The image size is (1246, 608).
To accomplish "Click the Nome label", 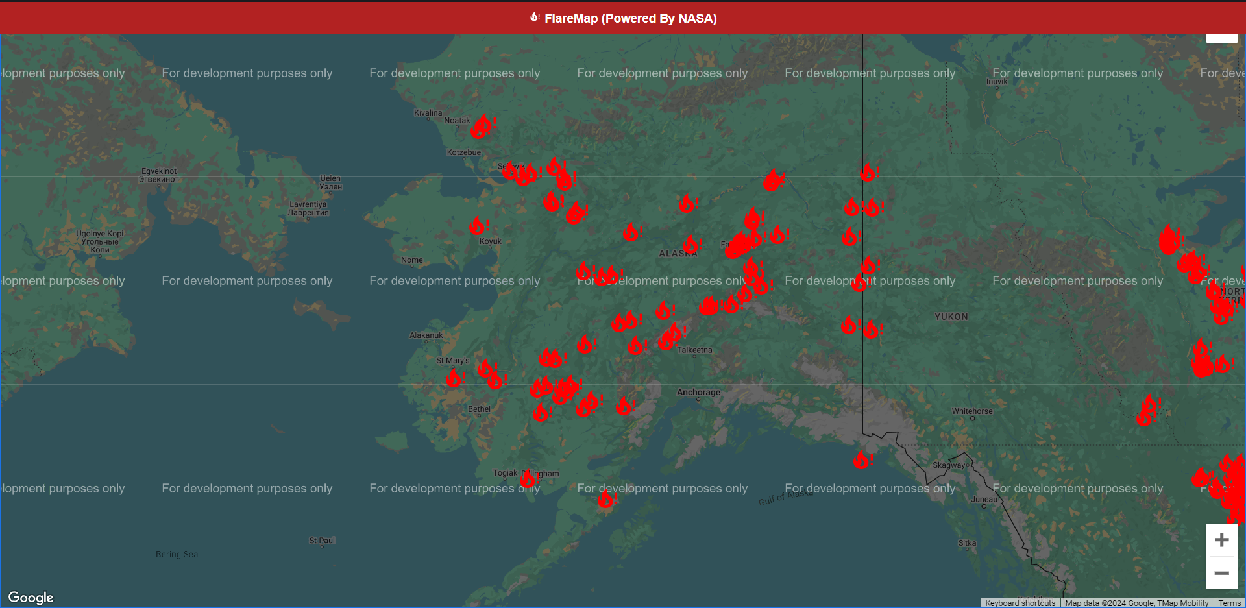I will 412,260.
